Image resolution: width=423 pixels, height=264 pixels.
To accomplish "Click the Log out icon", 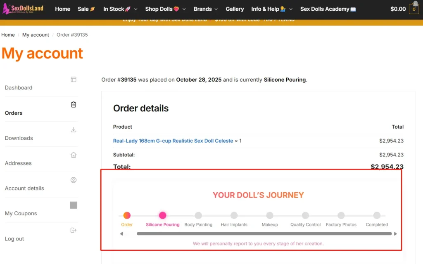I will tap(74, 230).
